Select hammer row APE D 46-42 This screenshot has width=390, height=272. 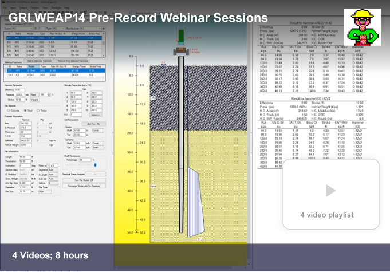53,51
